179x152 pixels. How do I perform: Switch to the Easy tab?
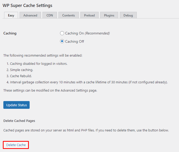pyautogui.click(x=11, y=15)
